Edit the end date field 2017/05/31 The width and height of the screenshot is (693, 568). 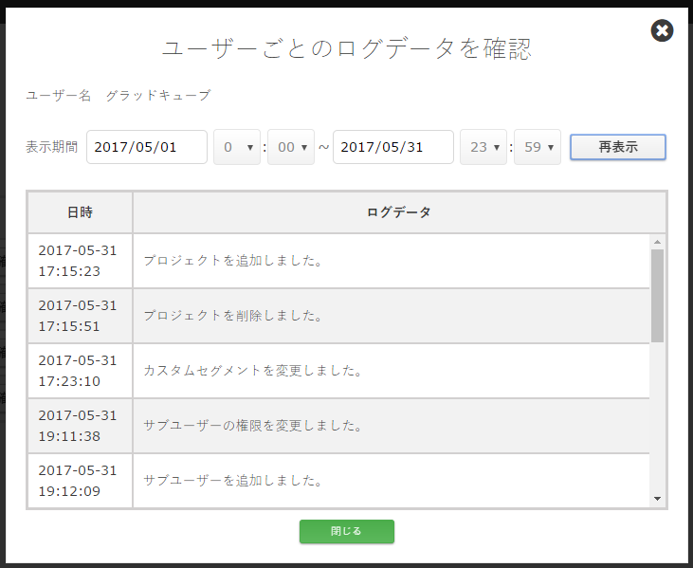(x=392, y=147)
